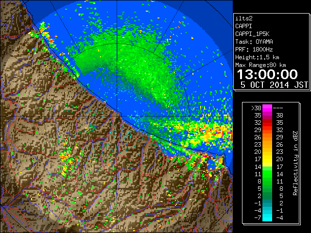
Task: Click the 'Reflectivity in dBZ' vertical label
Action: pyautogui.click(x=295, y=163)
